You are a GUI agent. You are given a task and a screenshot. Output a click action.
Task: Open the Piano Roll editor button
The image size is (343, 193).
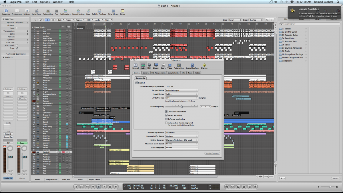pos(66,180)
